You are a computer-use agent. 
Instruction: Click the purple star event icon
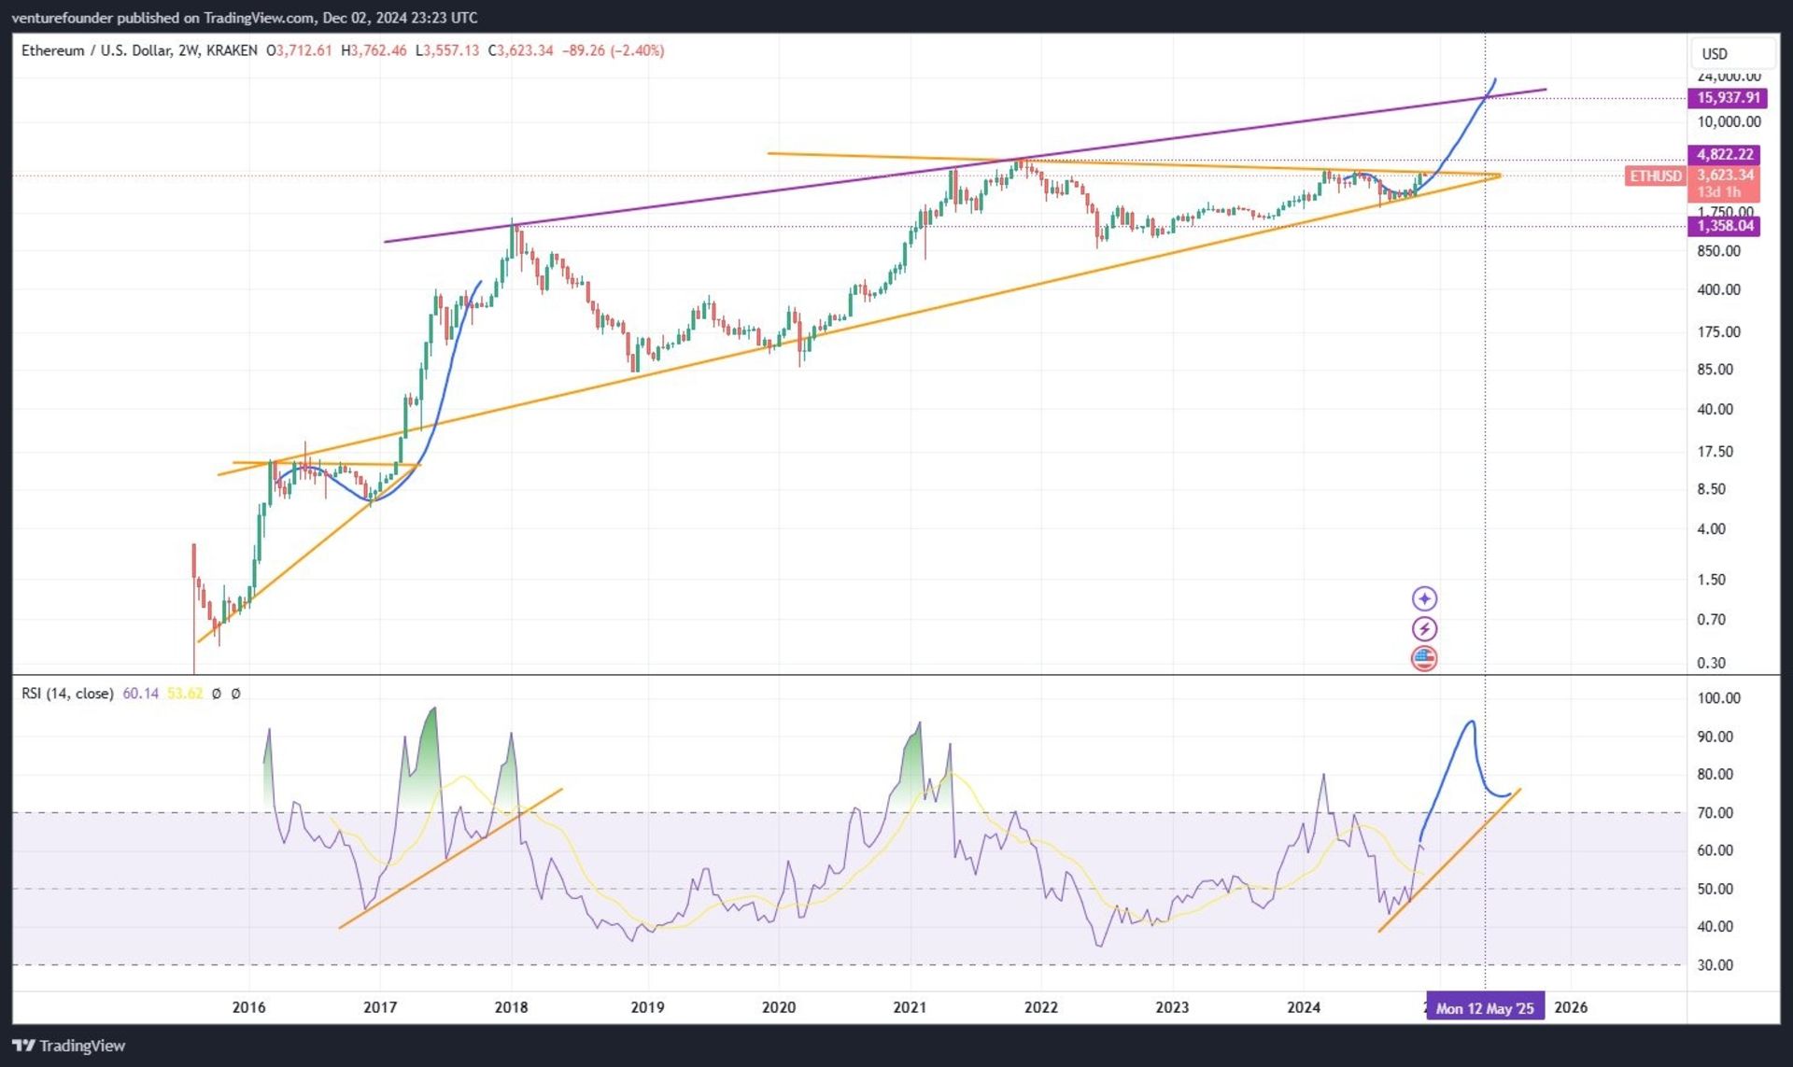pos(1424,598)
